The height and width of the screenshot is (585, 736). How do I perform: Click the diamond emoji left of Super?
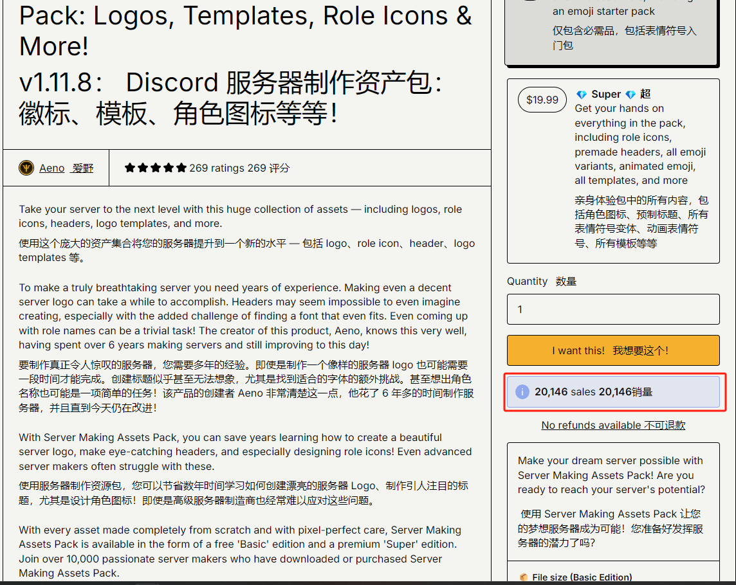[x=582, y=94]
